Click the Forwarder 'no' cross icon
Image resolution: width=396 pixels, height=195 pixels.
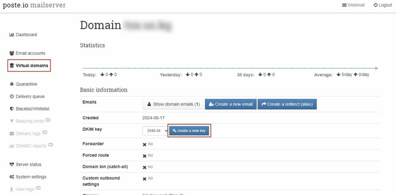[x=145, y=144]
